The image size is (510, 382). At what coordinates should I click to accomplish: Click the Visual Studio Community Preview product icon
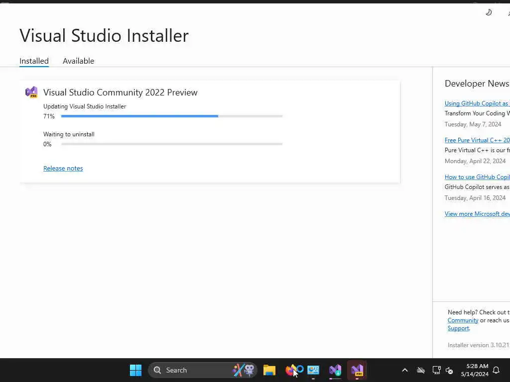tap(31, 92)
